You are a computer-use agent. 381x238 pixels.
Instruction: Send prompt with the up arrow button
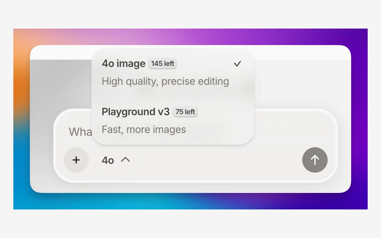click(x=315, y=160)
